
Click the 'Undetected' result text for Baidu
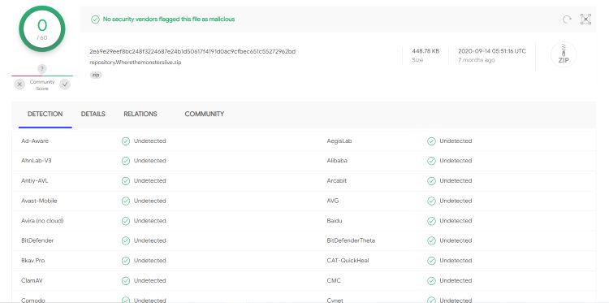point(456,221)
